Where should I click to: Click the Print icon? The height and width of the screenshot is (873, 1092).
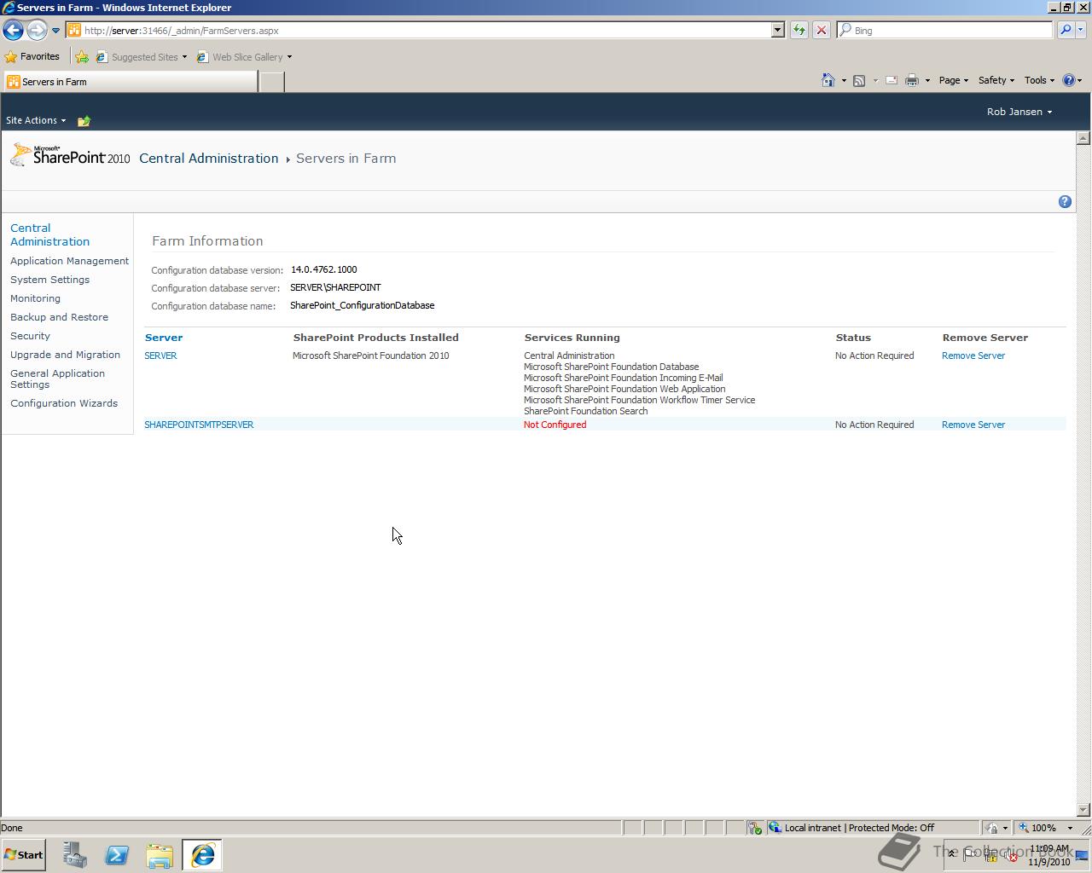tap(911, 80)
